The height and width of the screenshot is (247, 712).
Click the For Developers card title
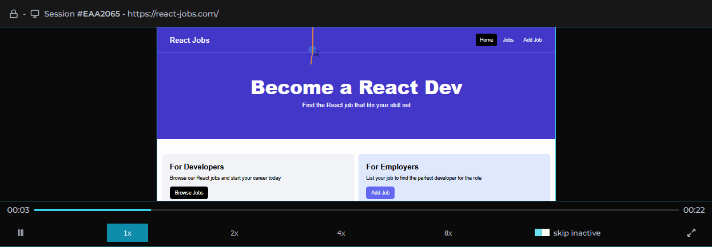pyautogui.click(x=197, y=167)
